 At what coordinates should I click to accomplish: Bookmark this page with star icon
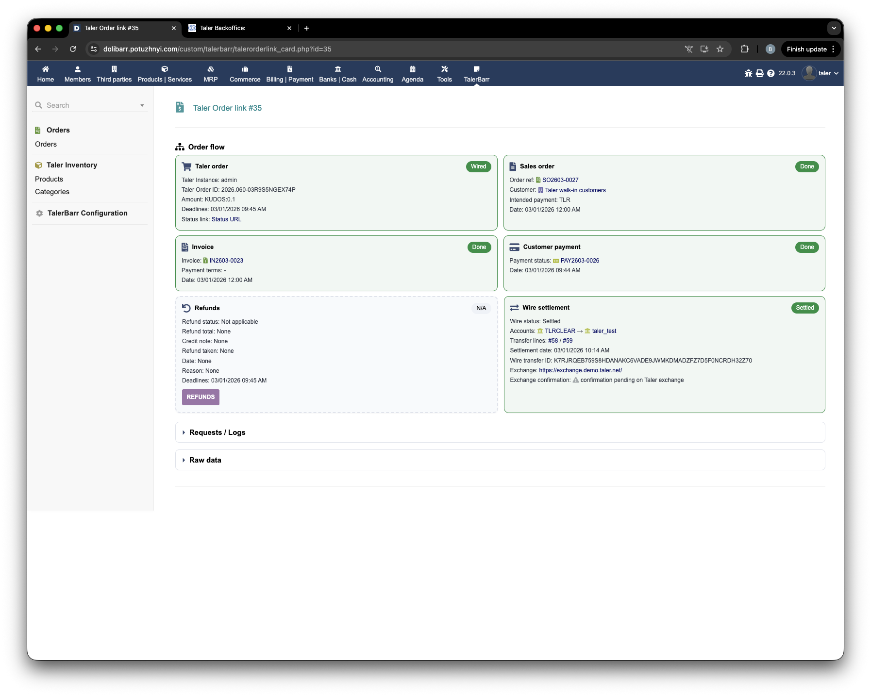tap(720, 49)
